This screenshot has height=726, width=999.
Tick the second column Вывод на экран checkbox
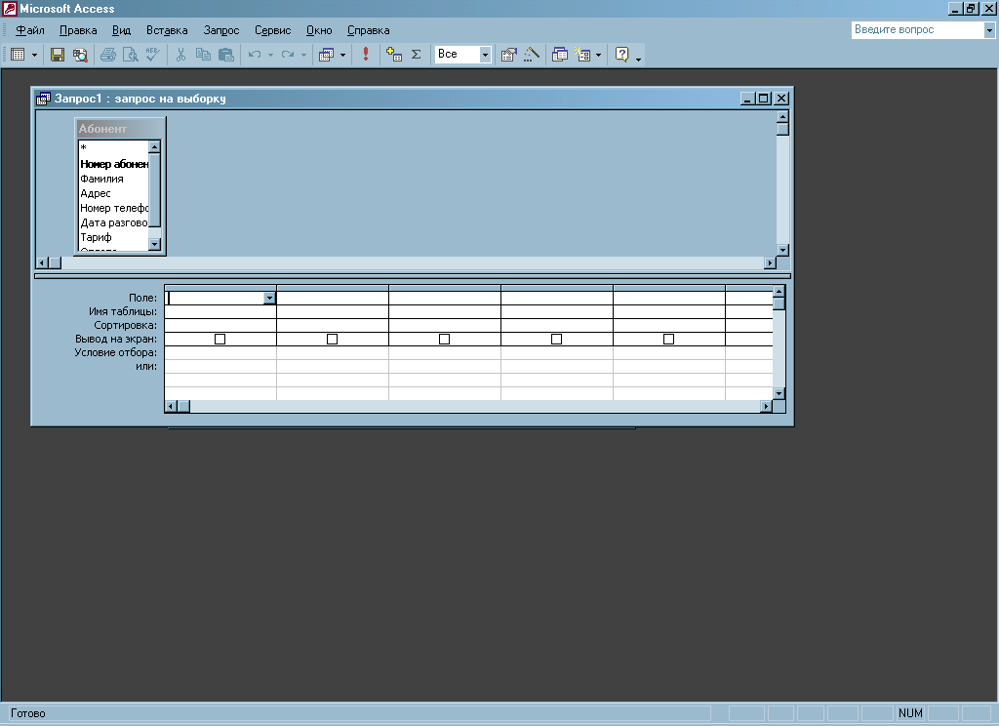[332, 340]
